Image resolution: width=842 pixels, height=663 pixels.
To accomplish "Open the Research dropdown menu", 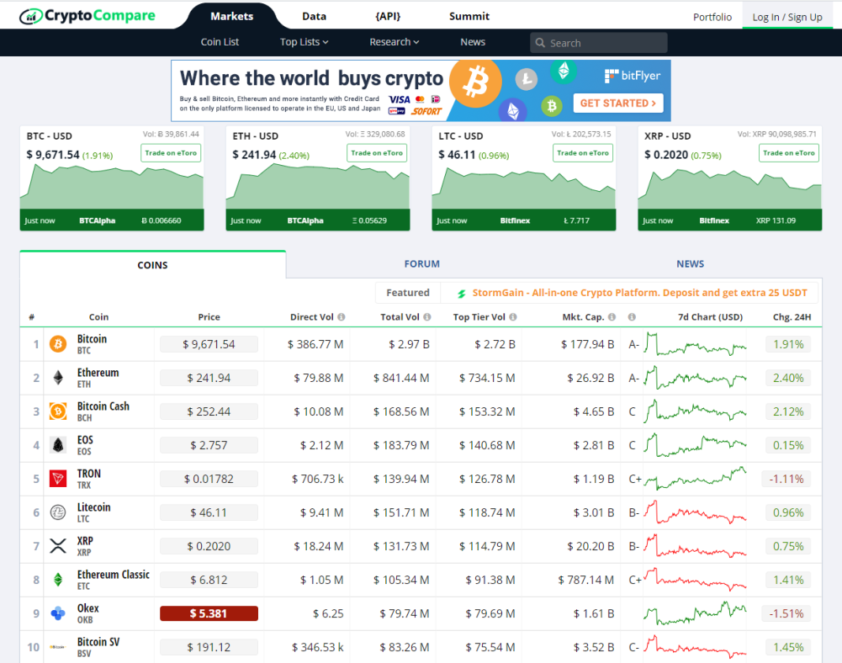I will click(x=394, y=42).
